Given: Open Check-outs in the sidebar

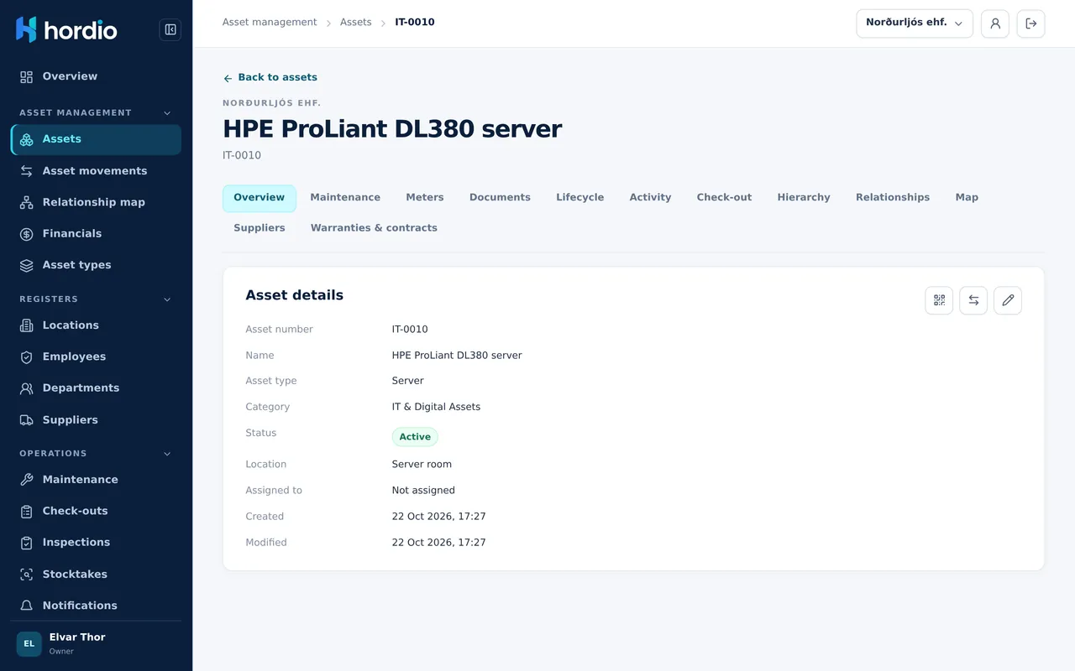Looking at the screenshot, I should 96,511.
